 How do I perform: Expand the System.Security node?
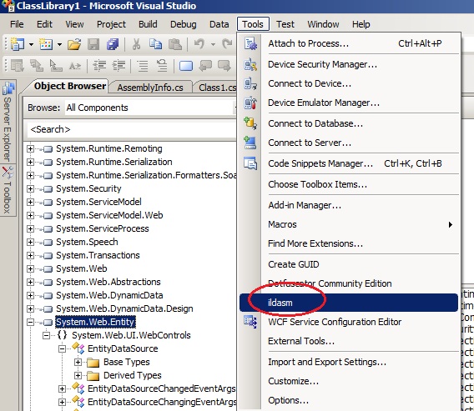[30, 188]
